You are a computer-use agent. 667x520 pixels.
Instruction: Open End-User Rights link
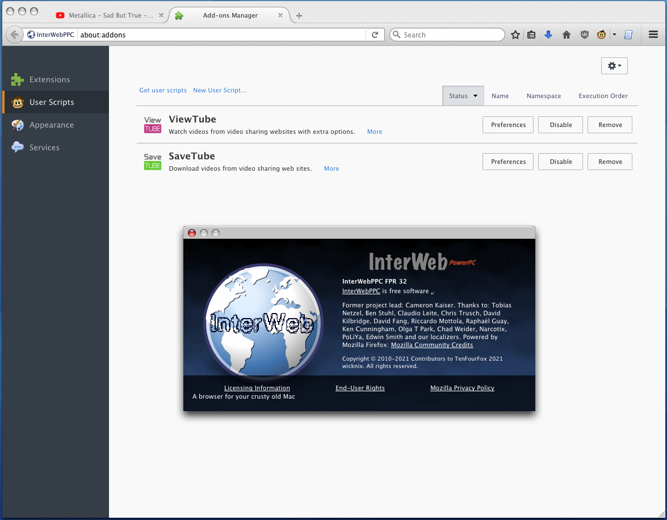click(360, 388)
